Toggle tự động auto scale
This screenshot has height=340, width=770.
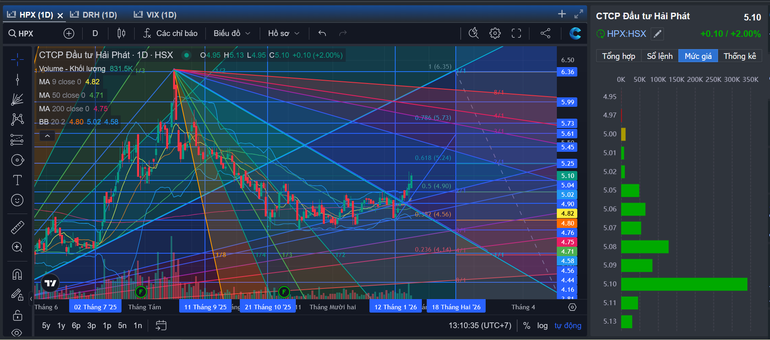point(568,326)
